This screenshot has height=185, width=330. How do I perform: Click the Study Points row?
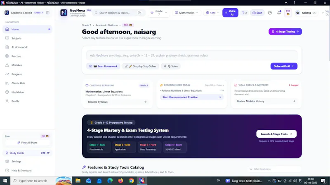(27, 153)
